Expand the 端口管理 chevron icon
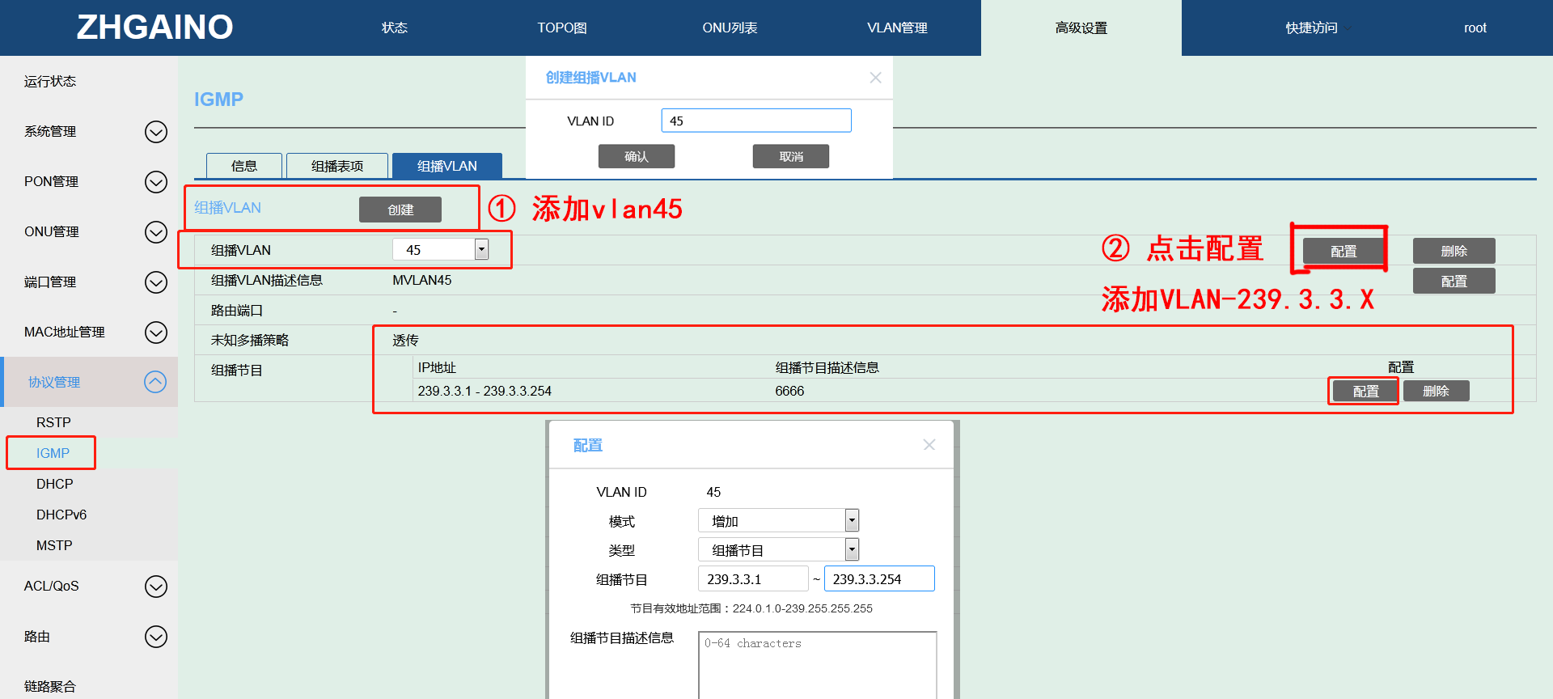The height and width of the screenshot is (699, 1553). (x=155, y=282)
